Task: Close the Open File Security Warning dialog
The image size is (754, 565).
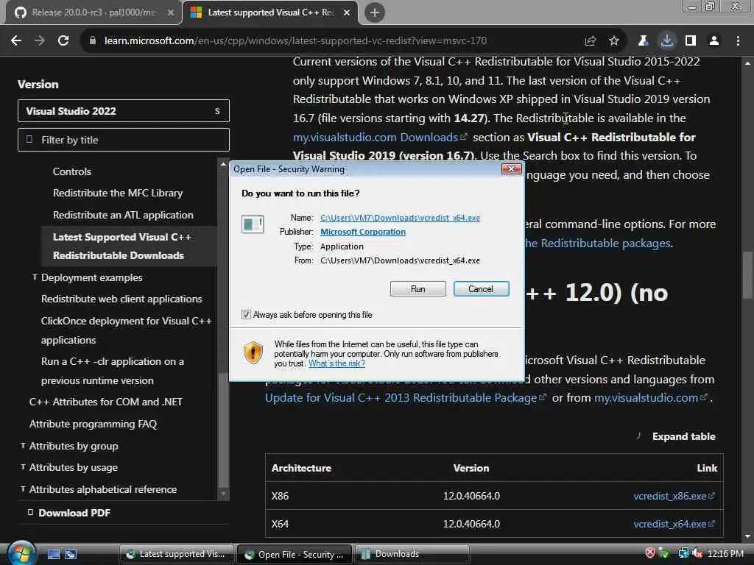Action: pos(511,169)
